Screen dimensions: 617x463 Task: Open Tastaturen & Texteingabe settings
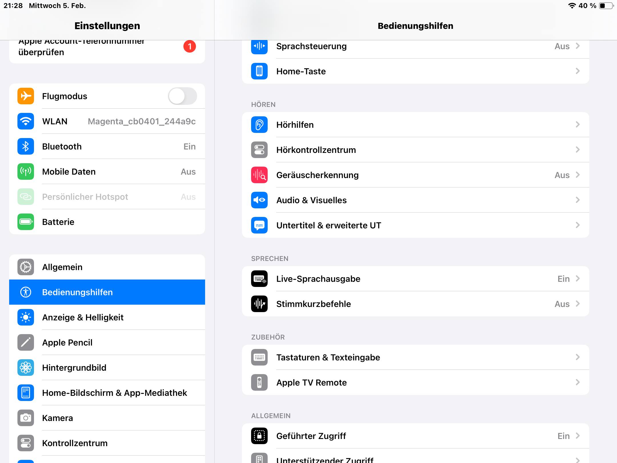point(415,357)
